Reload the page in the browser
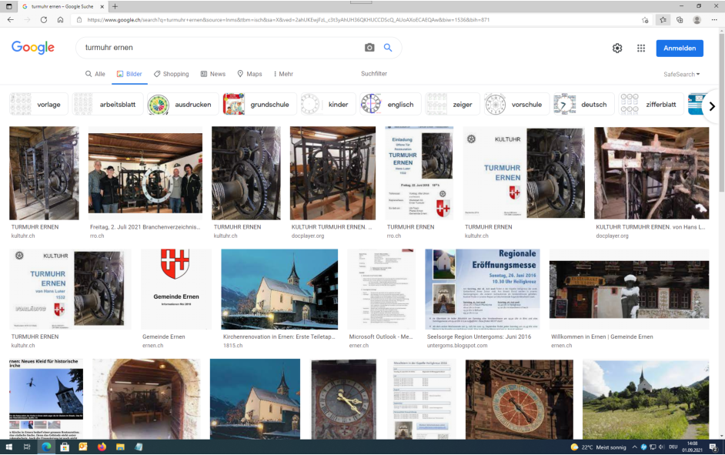725x455 pixels. point(43,20)
